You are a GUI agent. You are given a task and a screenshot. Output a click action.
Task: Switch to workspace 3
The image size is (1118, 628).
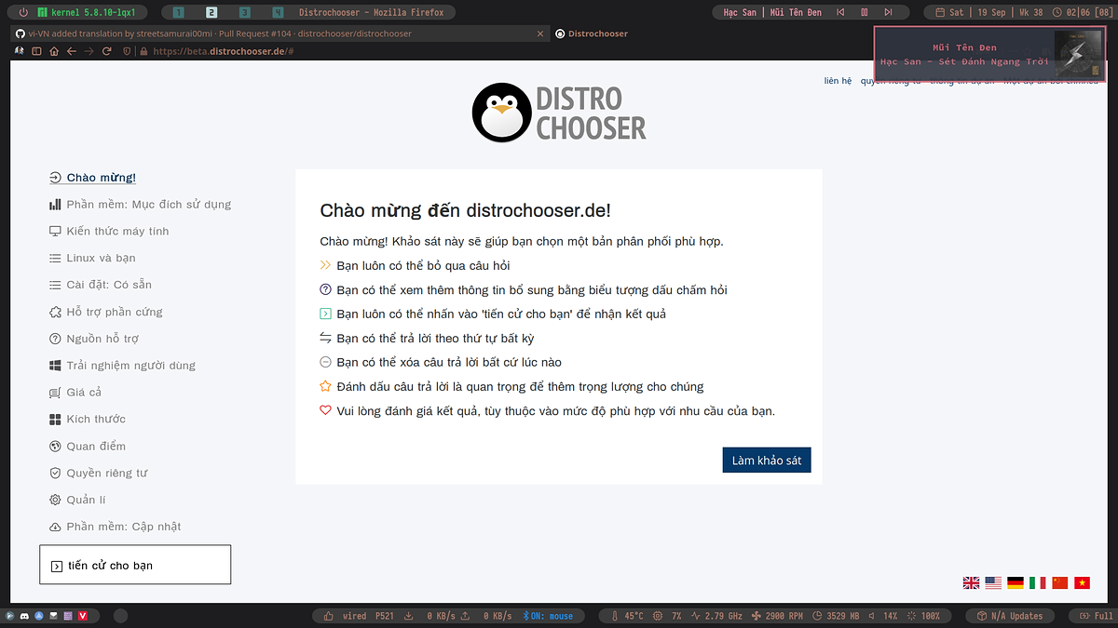244,13
